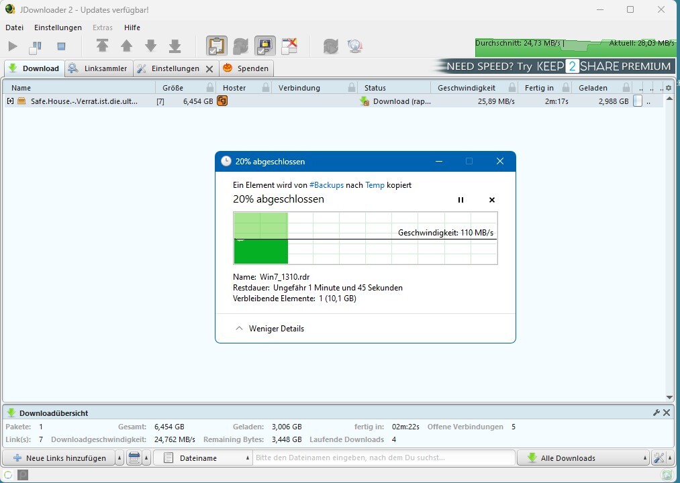
Task: Move selection to bottom with double-bar down arrow
Action: [x=175, y=46]
